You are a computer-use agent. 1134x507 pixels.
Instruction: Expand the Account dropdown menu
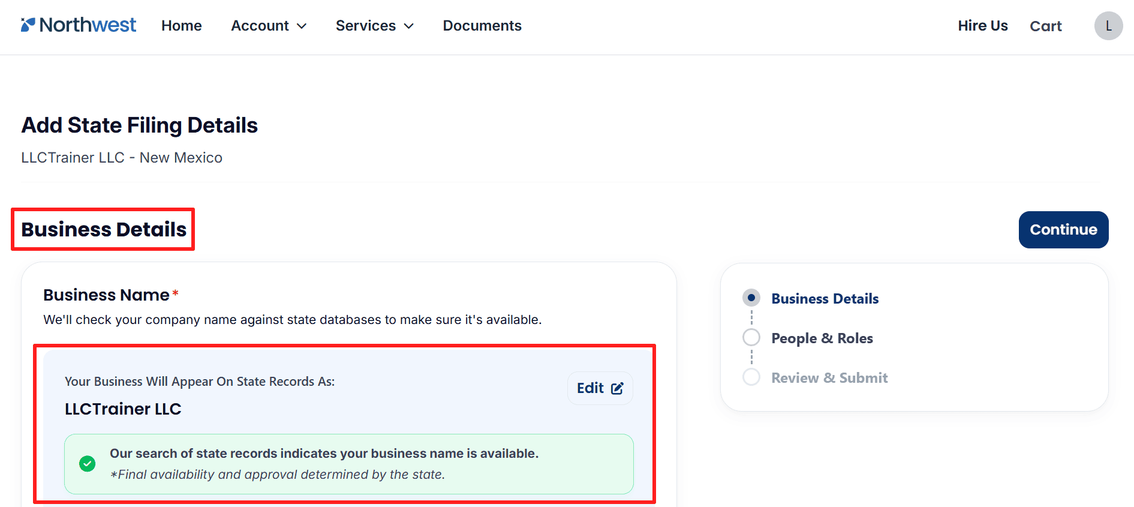click(269, 26)
